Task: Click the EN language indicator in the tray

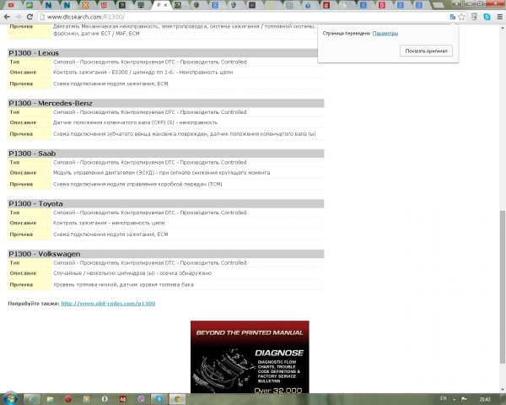Action: point(443,398)
